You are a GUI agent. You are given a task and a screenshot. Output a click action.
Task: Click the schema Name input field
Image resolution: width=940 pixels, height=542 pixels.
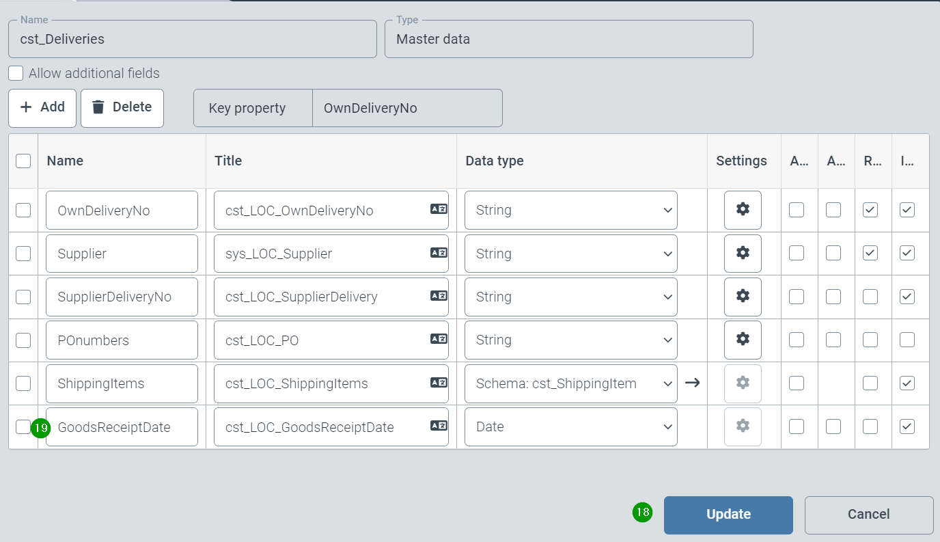192,39
